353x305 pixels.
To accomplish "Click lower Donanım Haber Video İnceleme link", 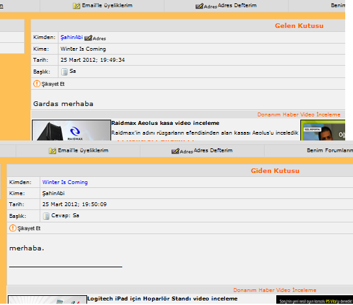I will 274,290.
